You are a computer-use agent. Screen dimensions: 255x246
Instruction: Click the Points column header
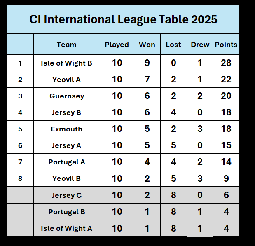226,45
